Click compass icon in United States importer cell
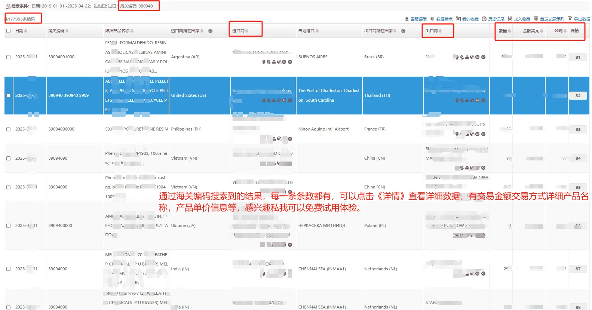 coord(290,100)
